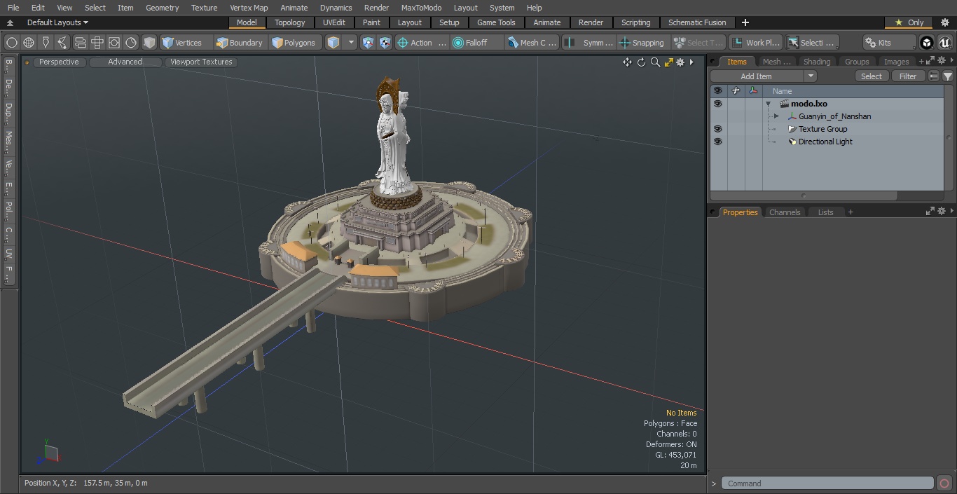Open viewport settings gear icon
The height and width of the screenshot is (494, 957).
pos(680,62)
